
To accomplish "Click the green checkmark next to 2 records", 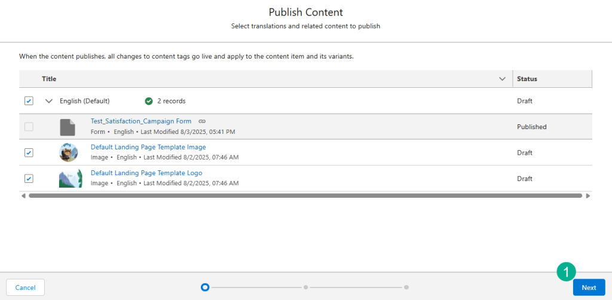I will pos(149,101).
